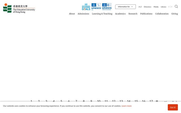The height and width of the screenshot is (113, 181).
Task: Open the About menu
Action: click(72, 14)
